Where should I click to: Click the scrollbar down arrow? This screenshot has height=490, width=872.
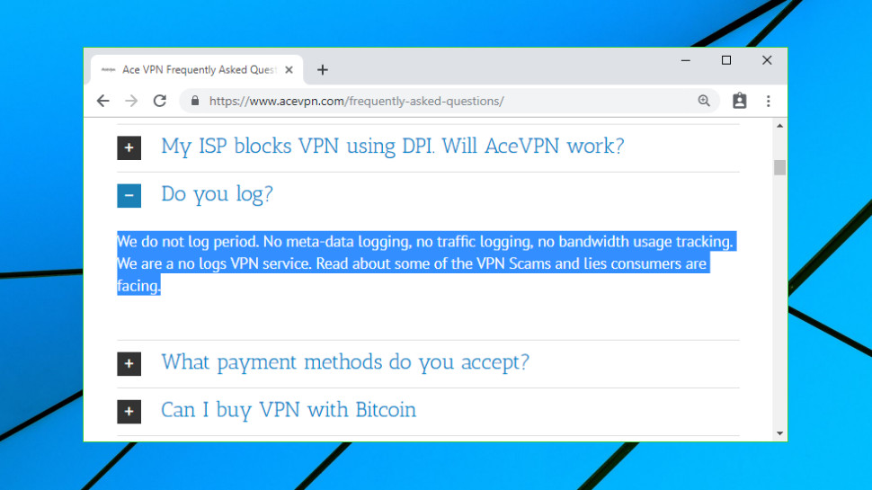[x=779, y=433]
